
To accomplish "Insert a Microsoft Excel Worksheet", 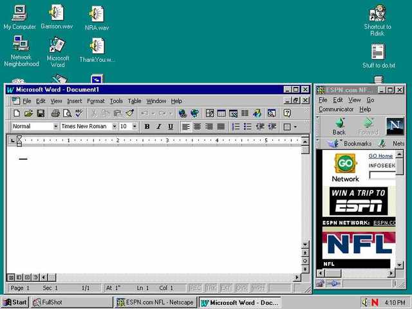I will pos(233,113).
